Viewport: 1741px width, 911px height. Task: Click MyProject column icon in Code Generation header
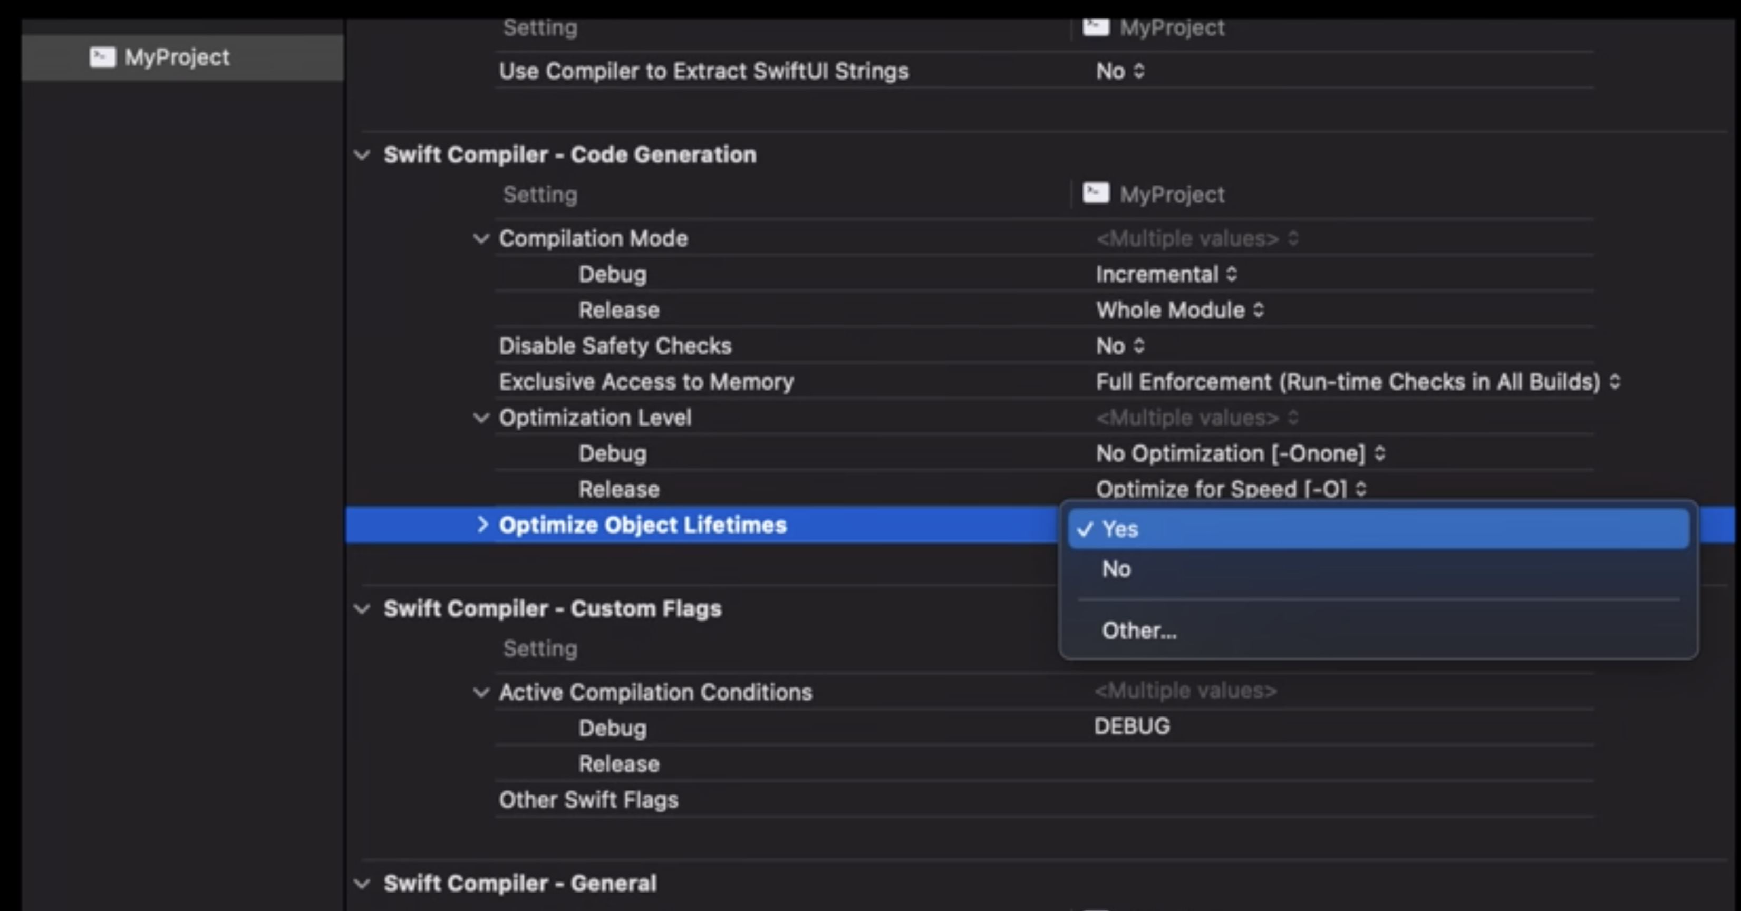tap(1096, 194)
